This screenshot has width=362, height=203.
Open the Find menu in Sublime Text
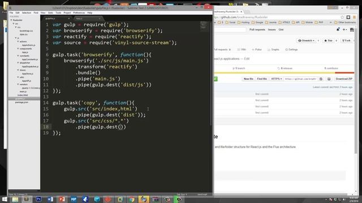pyautogui.click(x=36, y=13)
